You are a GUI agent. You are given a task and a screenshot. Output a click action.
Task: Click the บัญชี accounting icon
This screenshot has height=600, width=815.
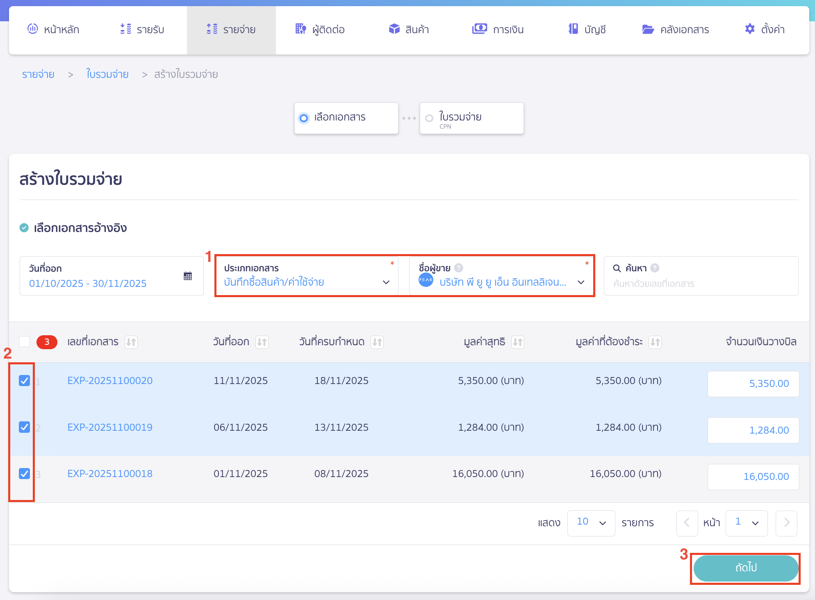(x=573, y=29)
